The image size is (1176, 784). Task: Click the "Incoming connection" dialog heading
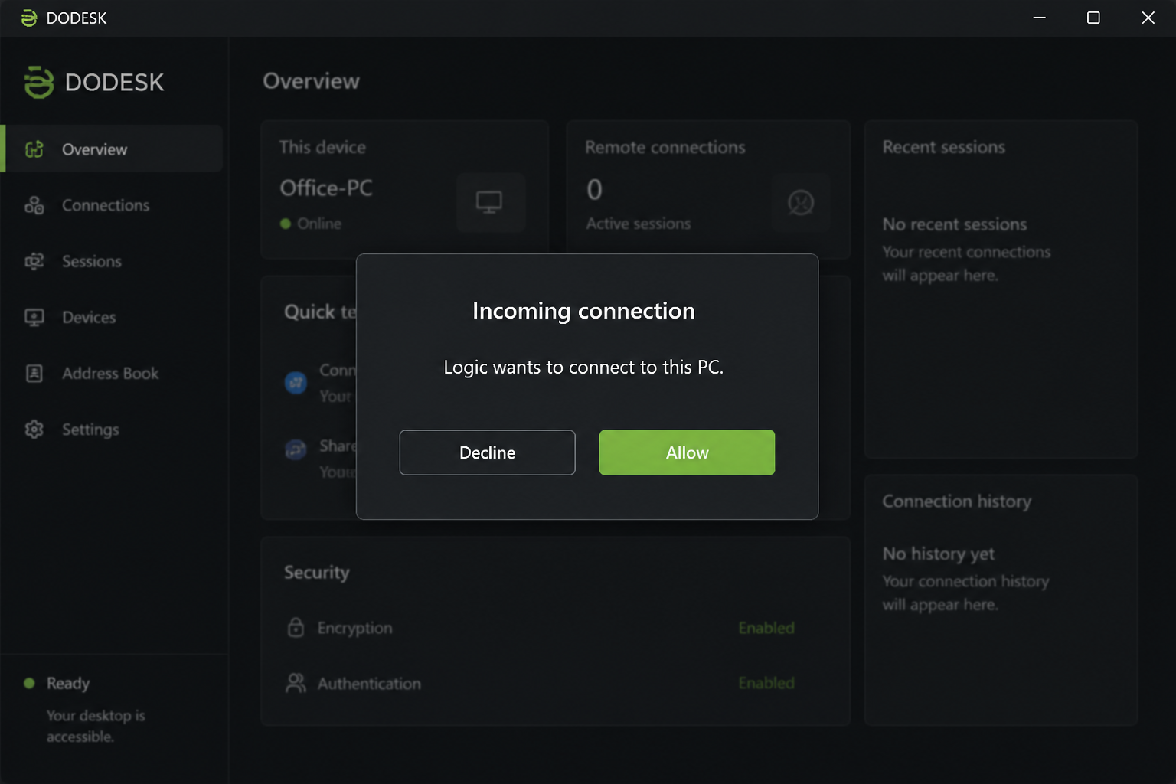coord(583,311)
